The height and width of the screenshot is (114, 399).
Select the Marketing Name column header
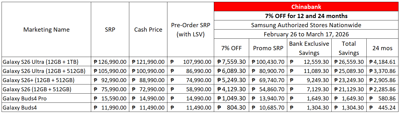coord(46,30)
